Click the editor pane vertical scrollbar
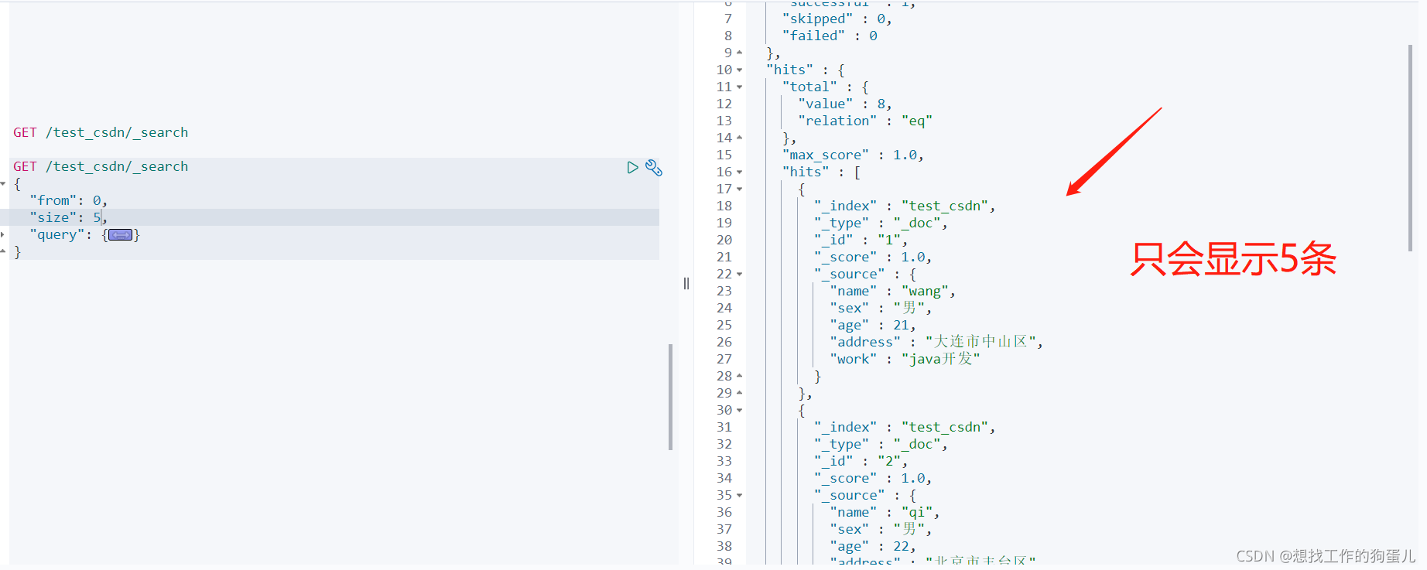1427x570 pixels. pyautogui.click(x=670, y=397)
